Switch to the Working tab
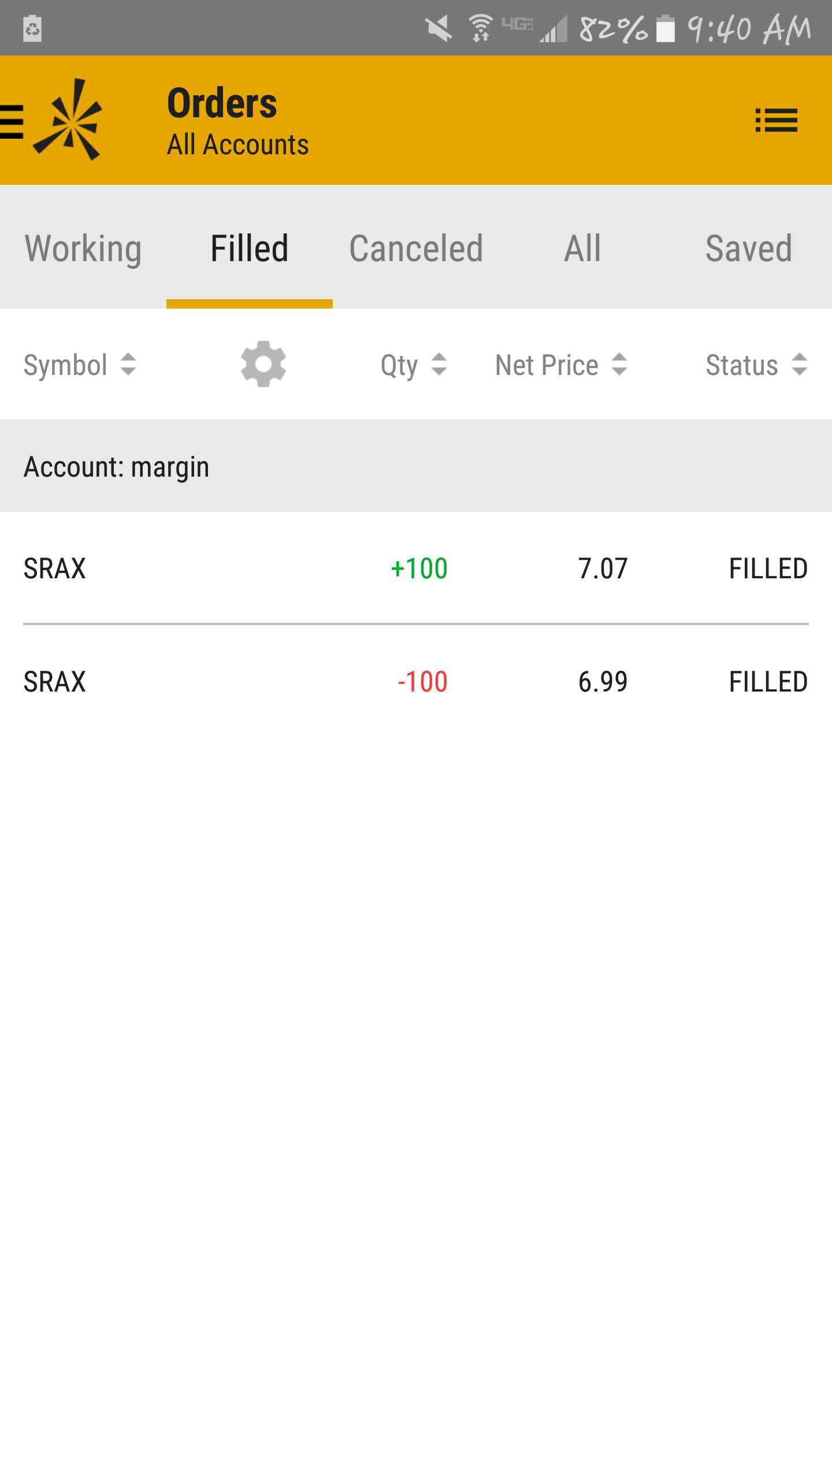This screenshot has height=1479, width=832. 83,248
